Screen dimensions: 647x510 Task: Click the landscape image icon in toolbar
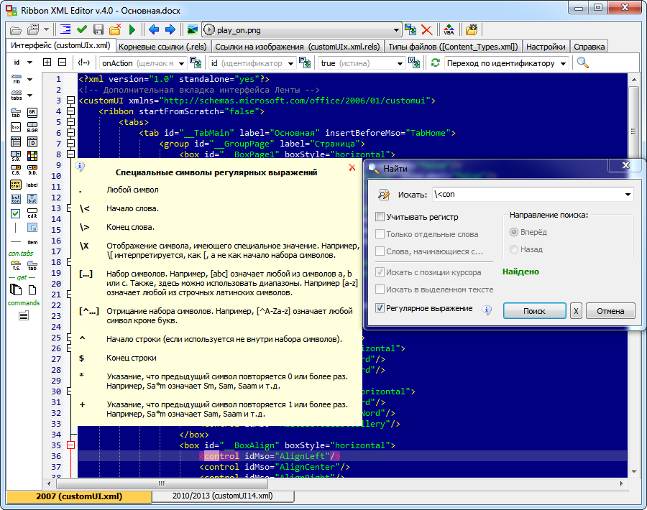[192, 29]
